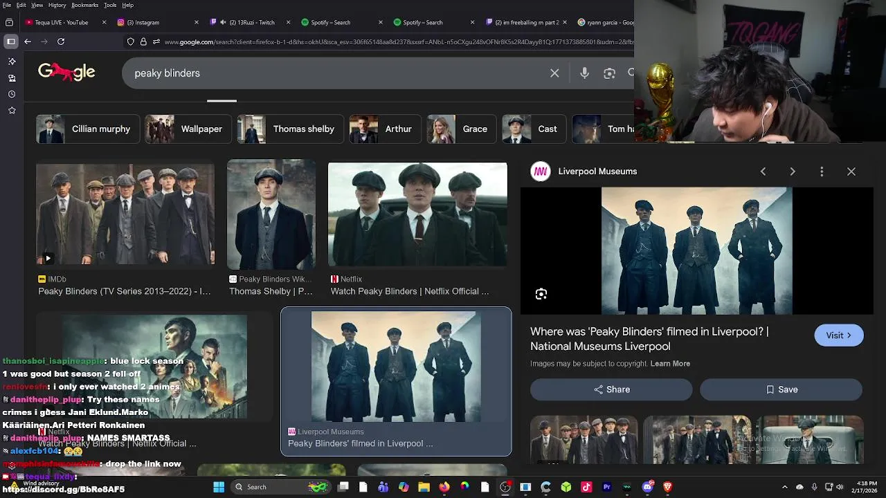886x498 pixels.
Task: Open Firefox sidebar bookmarks star icon
Action: point(12,111)
